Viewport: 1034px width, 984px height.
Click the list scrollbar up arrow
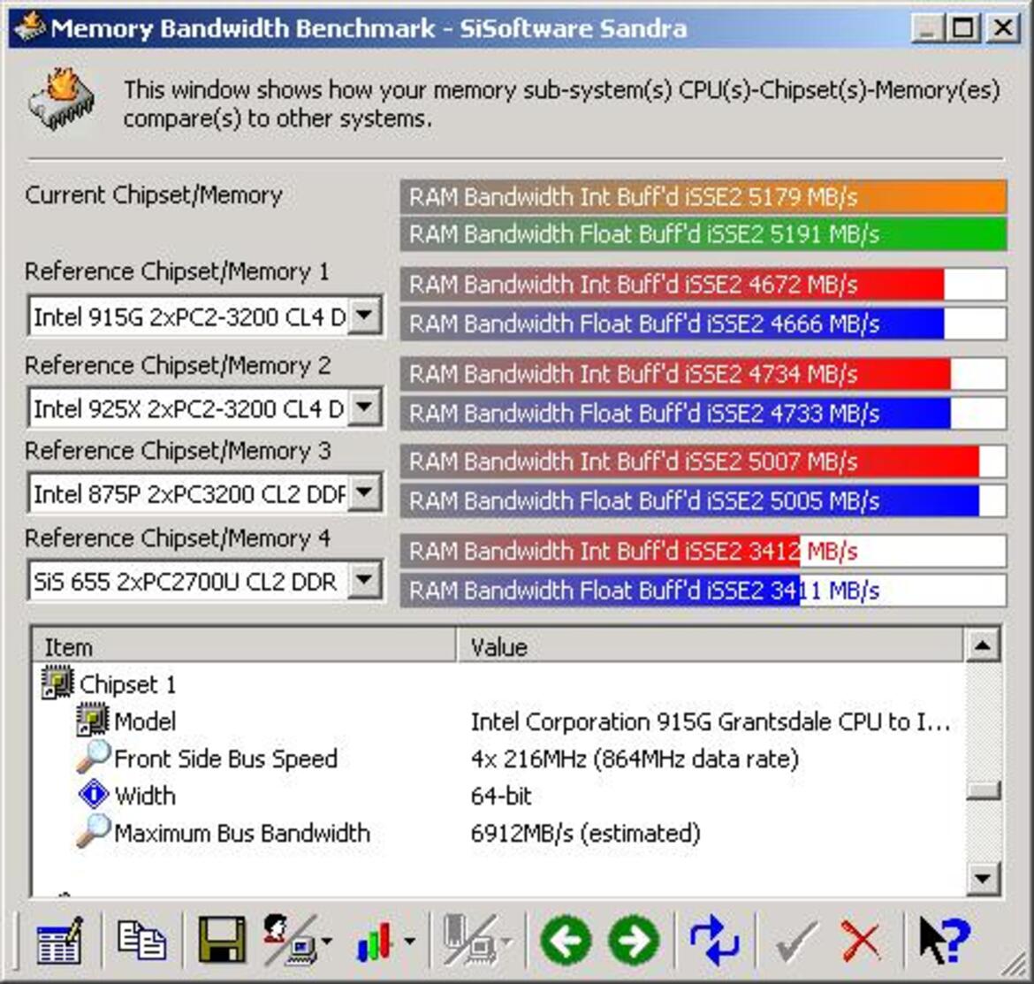pyautogui.click(x=983, y=645)
